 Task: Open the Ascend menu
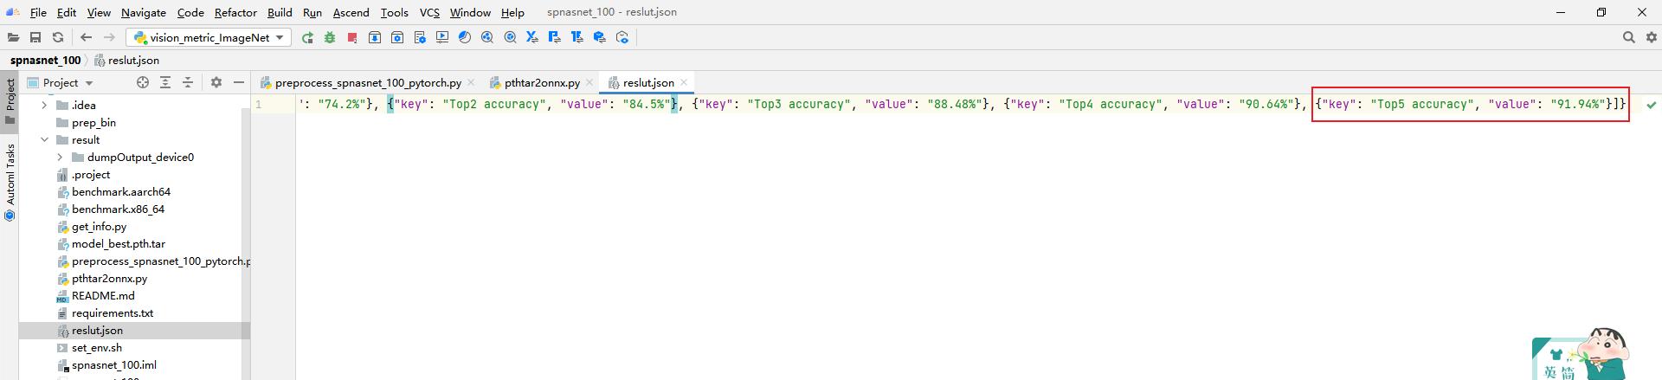coord(351,12)
